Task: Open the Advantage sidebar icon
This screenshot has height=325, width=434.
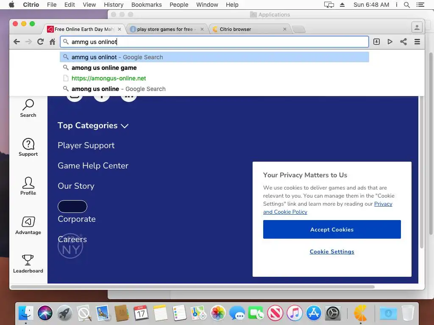Action: [28, 226]
